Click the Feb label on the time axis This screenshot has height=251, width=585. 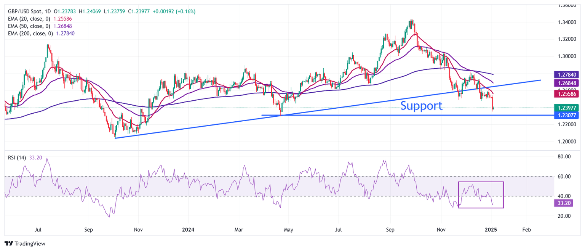tap(526, 230)
